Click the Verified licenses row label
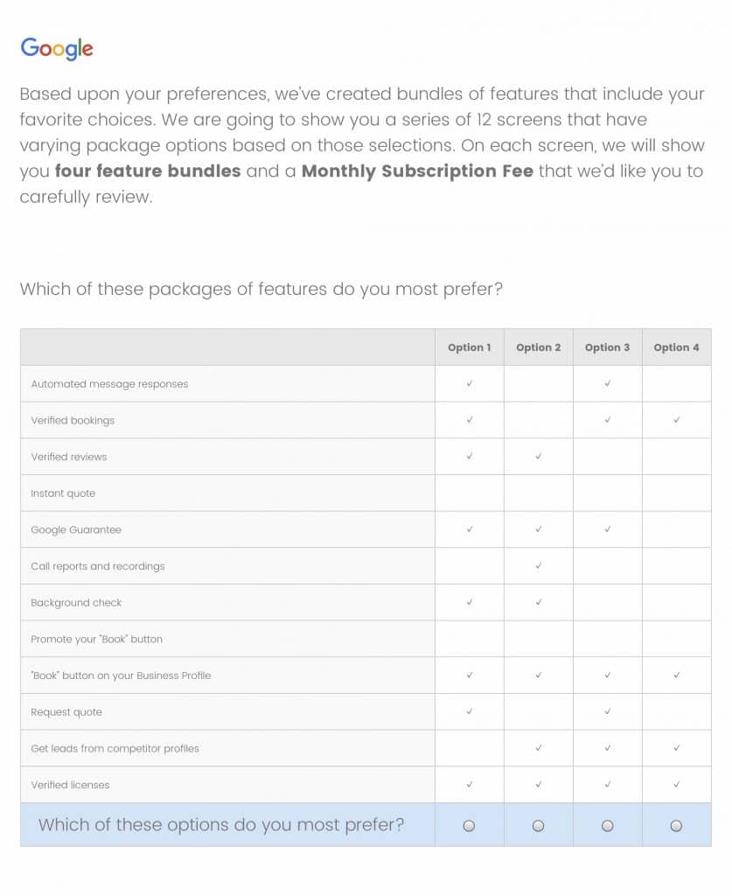 70,785
